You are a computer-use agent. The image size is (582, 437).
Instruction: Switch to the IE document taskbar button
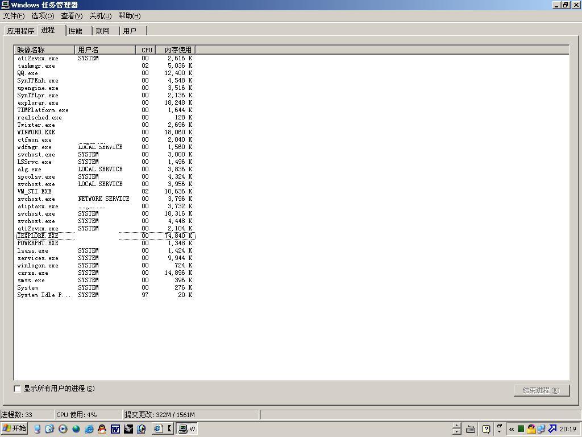point(163,429)
